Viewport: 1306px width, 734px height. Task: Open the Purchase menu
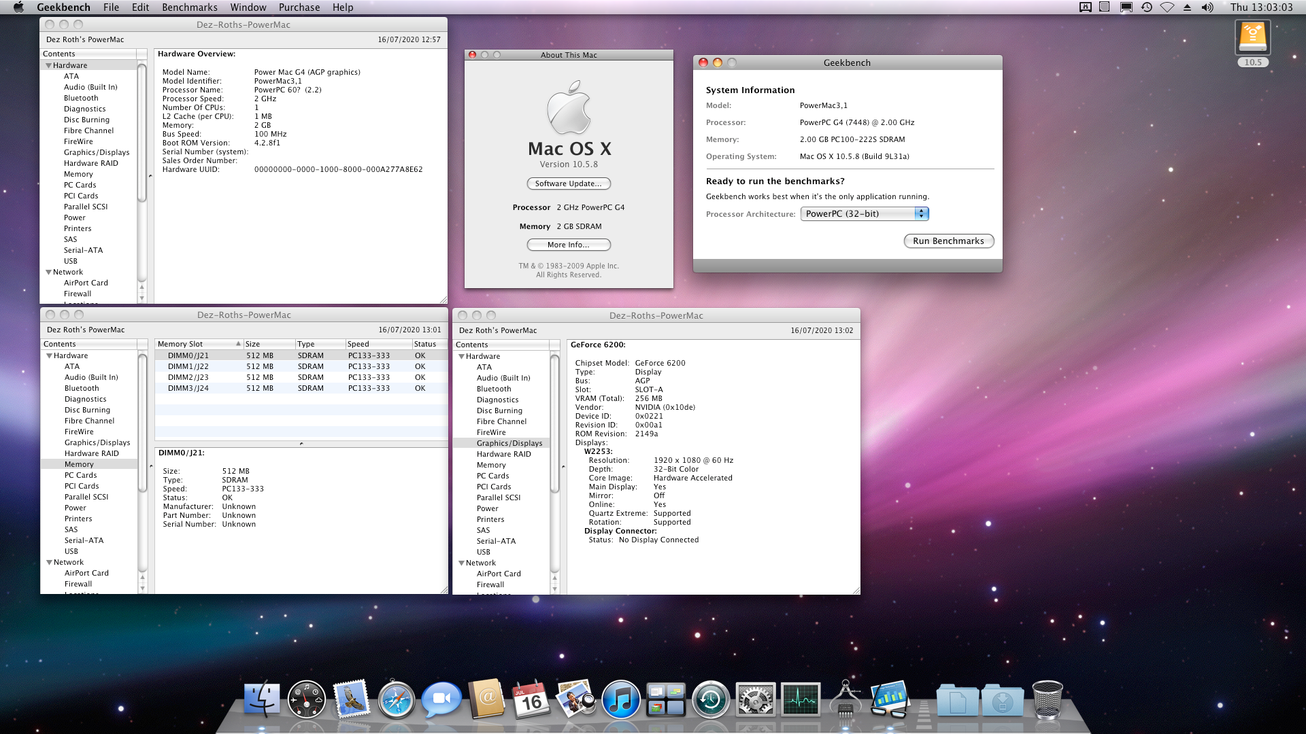(299, 7)
